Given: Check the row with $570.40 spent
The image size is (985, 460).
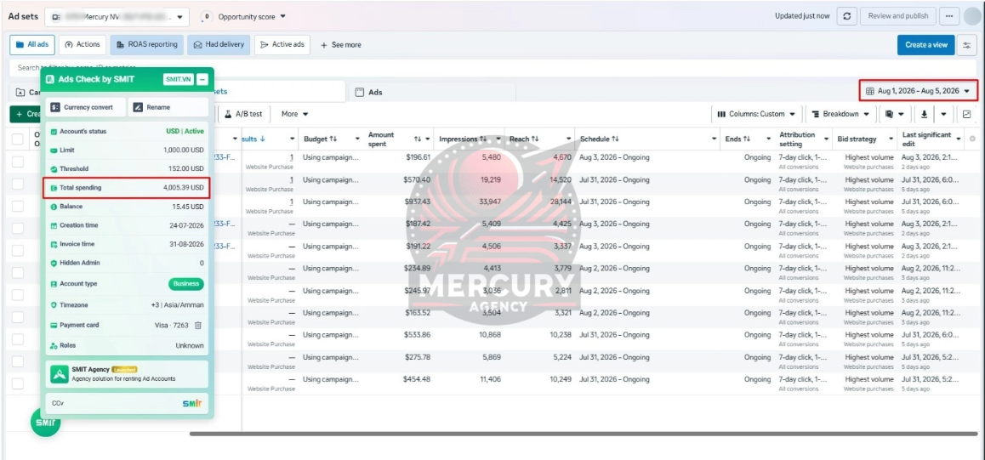Looking at the screenshot, I should [17, 184].
